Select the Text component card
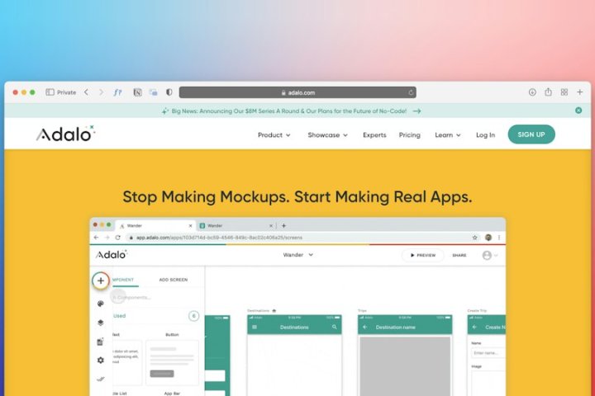Image resolution: width=595 pixels, height=396 pixels. 127,363
